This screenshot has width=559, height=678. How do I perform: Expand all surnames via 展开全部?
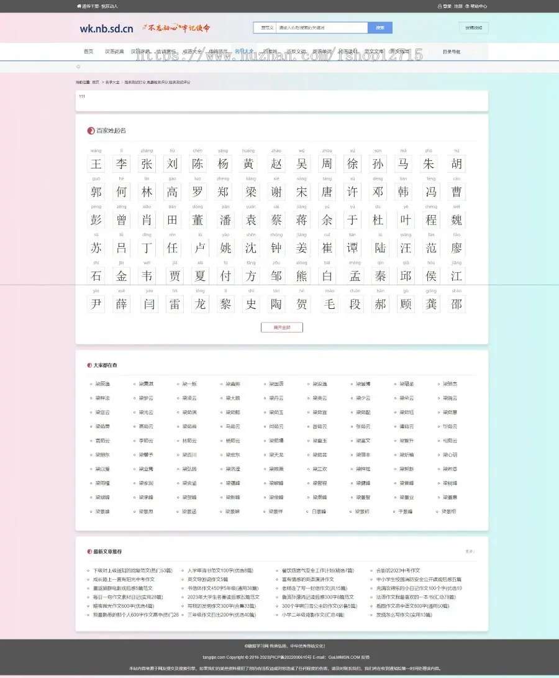[281, 327]
